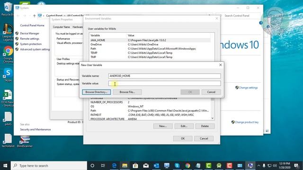Click Browse Directory button
The width and height of the screenshot is (303, 170).
pyautogui.click(x=97, y=92)
